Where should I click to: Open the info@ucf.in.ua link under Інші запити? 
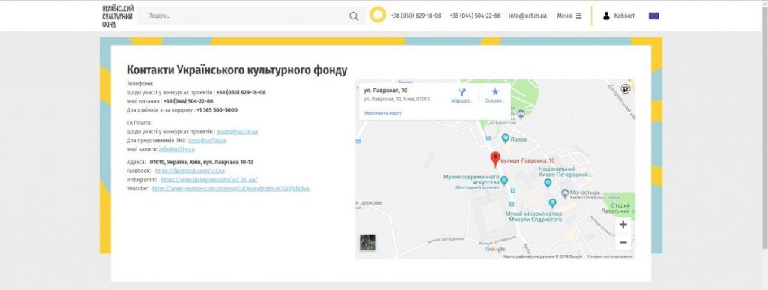[177, 149]
